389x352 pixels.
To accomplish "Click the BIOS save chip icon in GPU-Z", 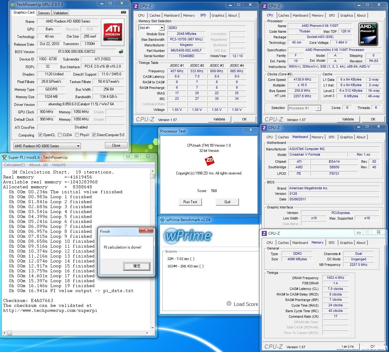I will [121, 52].
